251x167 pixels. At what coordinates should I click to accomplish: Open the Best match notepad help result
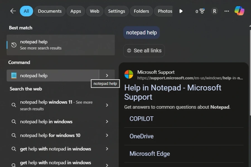click(61, 45)
